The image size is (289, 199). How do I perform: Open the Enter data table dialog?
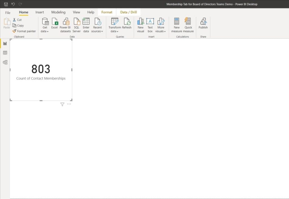pyautogui.click(x=86, y=25)
